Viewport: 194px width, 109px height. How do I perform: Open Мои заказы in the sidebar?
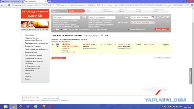click(29, 35)
